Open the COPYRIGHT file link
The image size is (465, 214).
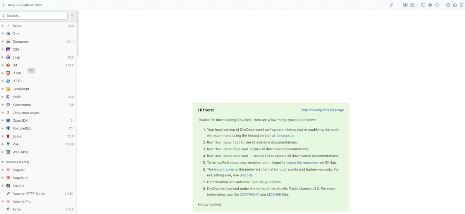(x=249, y=195)
